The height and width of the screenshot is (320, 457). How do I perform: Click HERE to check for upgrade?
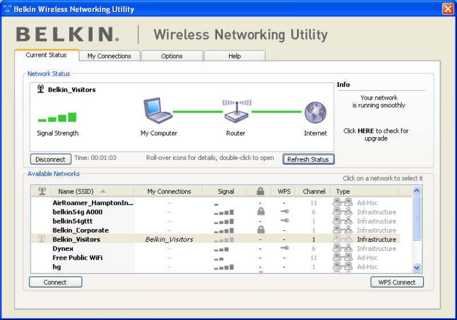pyautogui.click(x=366, y=131)
